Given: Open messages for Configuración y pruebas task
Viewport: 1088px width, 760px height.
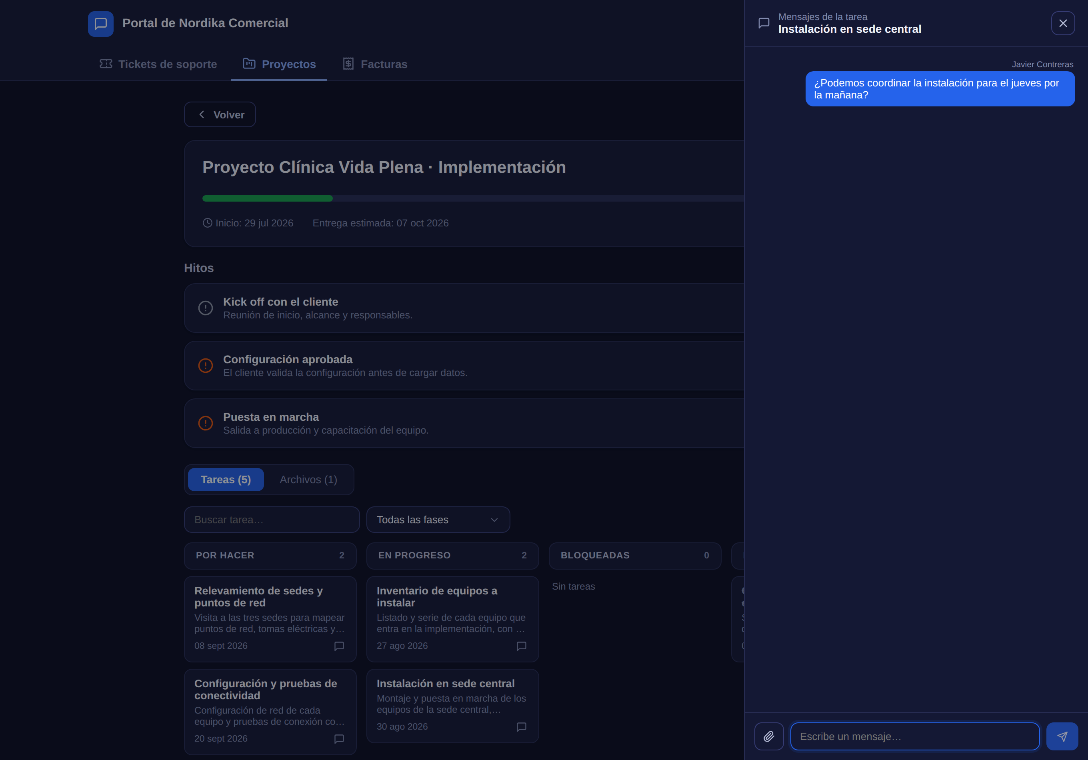Looking at the screenshot, I should point(339,739).
